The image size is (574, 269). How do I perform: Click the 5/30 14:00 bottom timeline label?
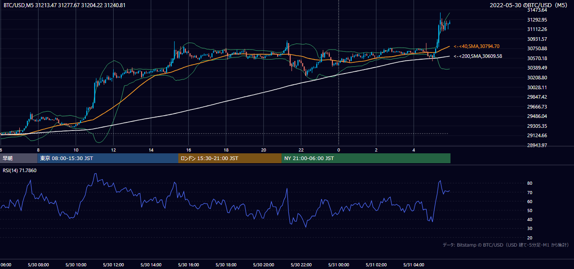point(151,265)
